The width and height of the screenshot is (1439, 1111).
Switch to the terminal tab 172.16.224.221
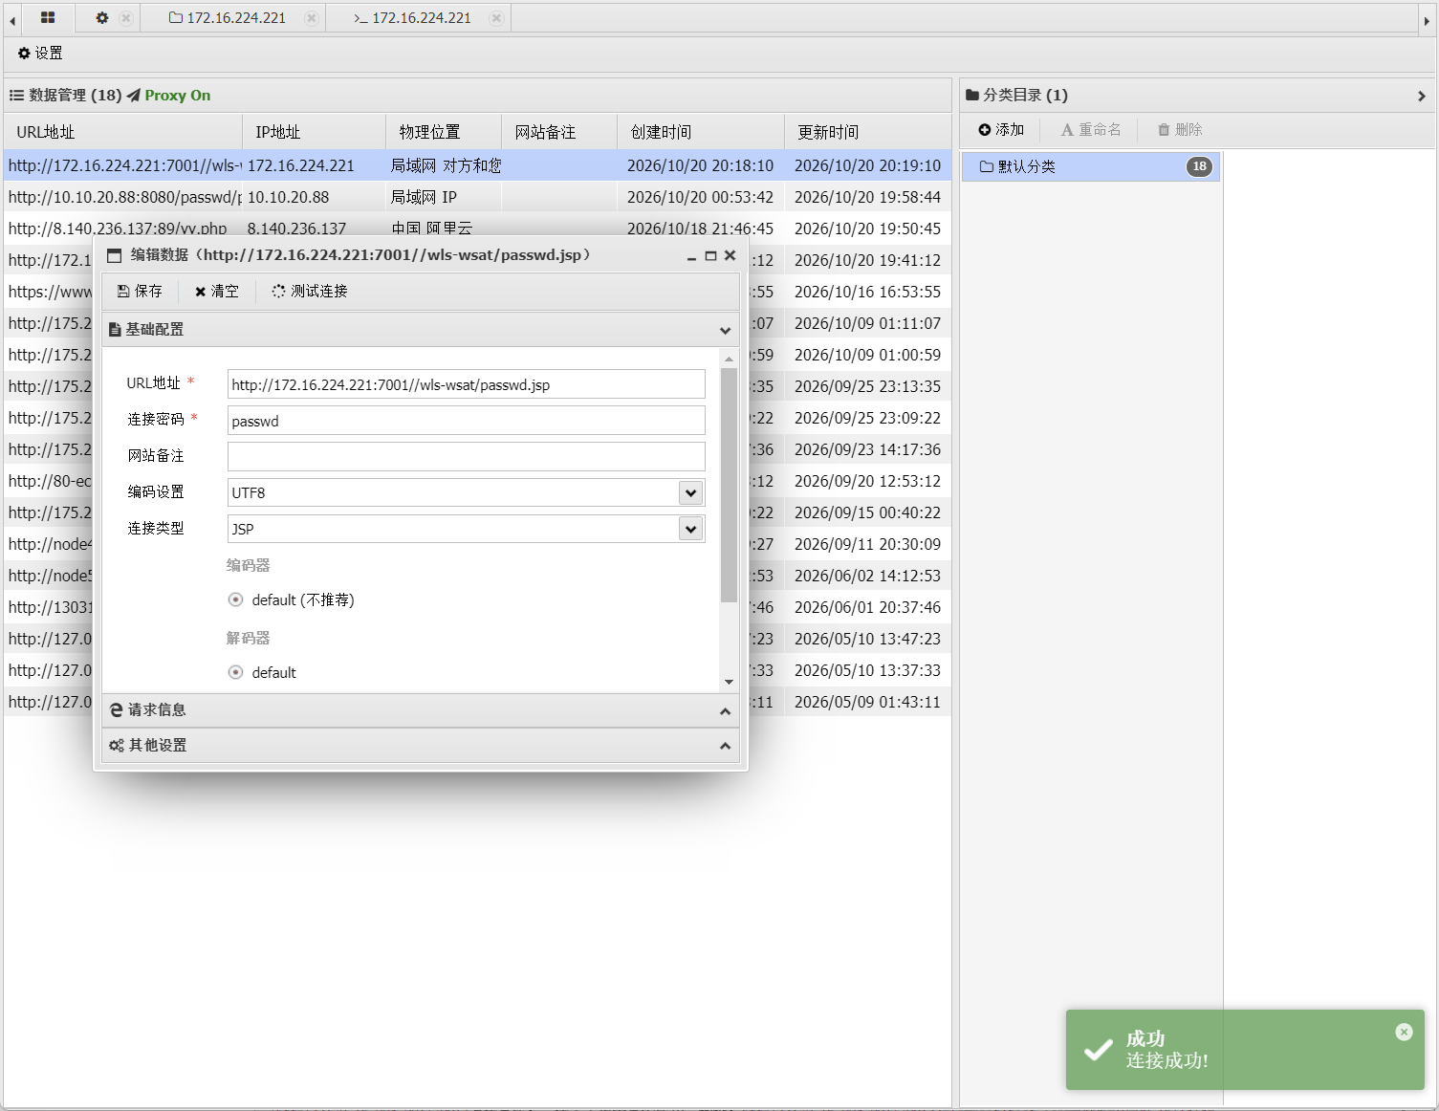pyautogui.click(x=412, y=17)
